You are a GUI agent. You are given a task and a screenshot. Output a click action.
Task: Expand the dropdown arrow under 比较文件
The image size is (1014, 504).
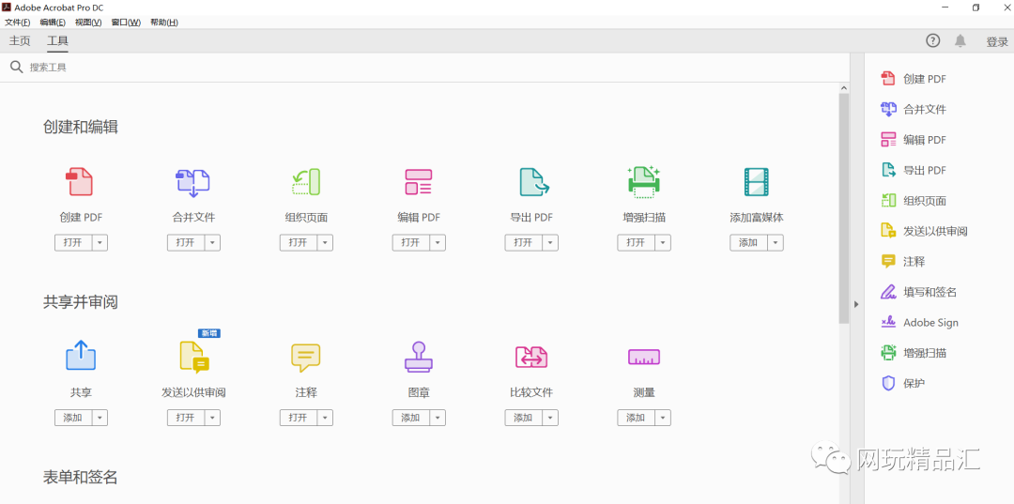coord(551,418)
